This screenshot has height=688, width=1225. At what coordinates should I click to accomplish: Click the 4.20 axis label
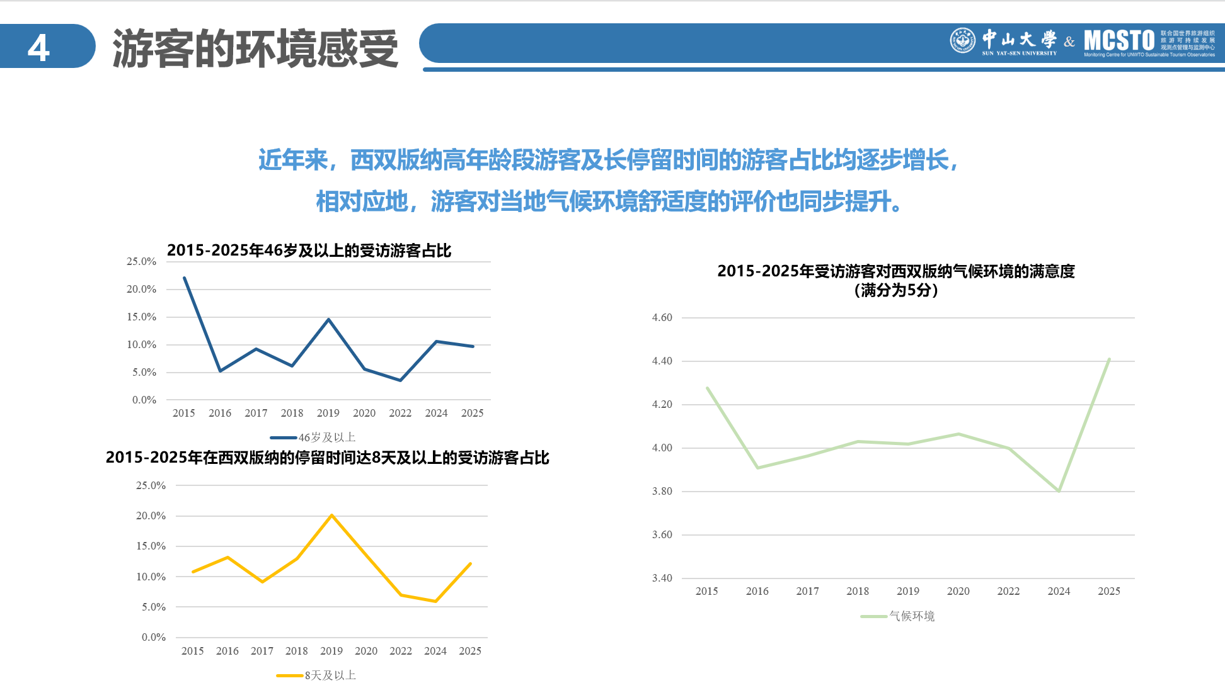(x=662, y=405)
